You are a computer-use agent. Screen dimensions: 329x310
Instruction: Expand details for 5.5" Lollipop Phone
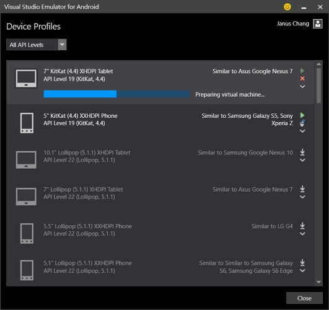click(302, 234)
